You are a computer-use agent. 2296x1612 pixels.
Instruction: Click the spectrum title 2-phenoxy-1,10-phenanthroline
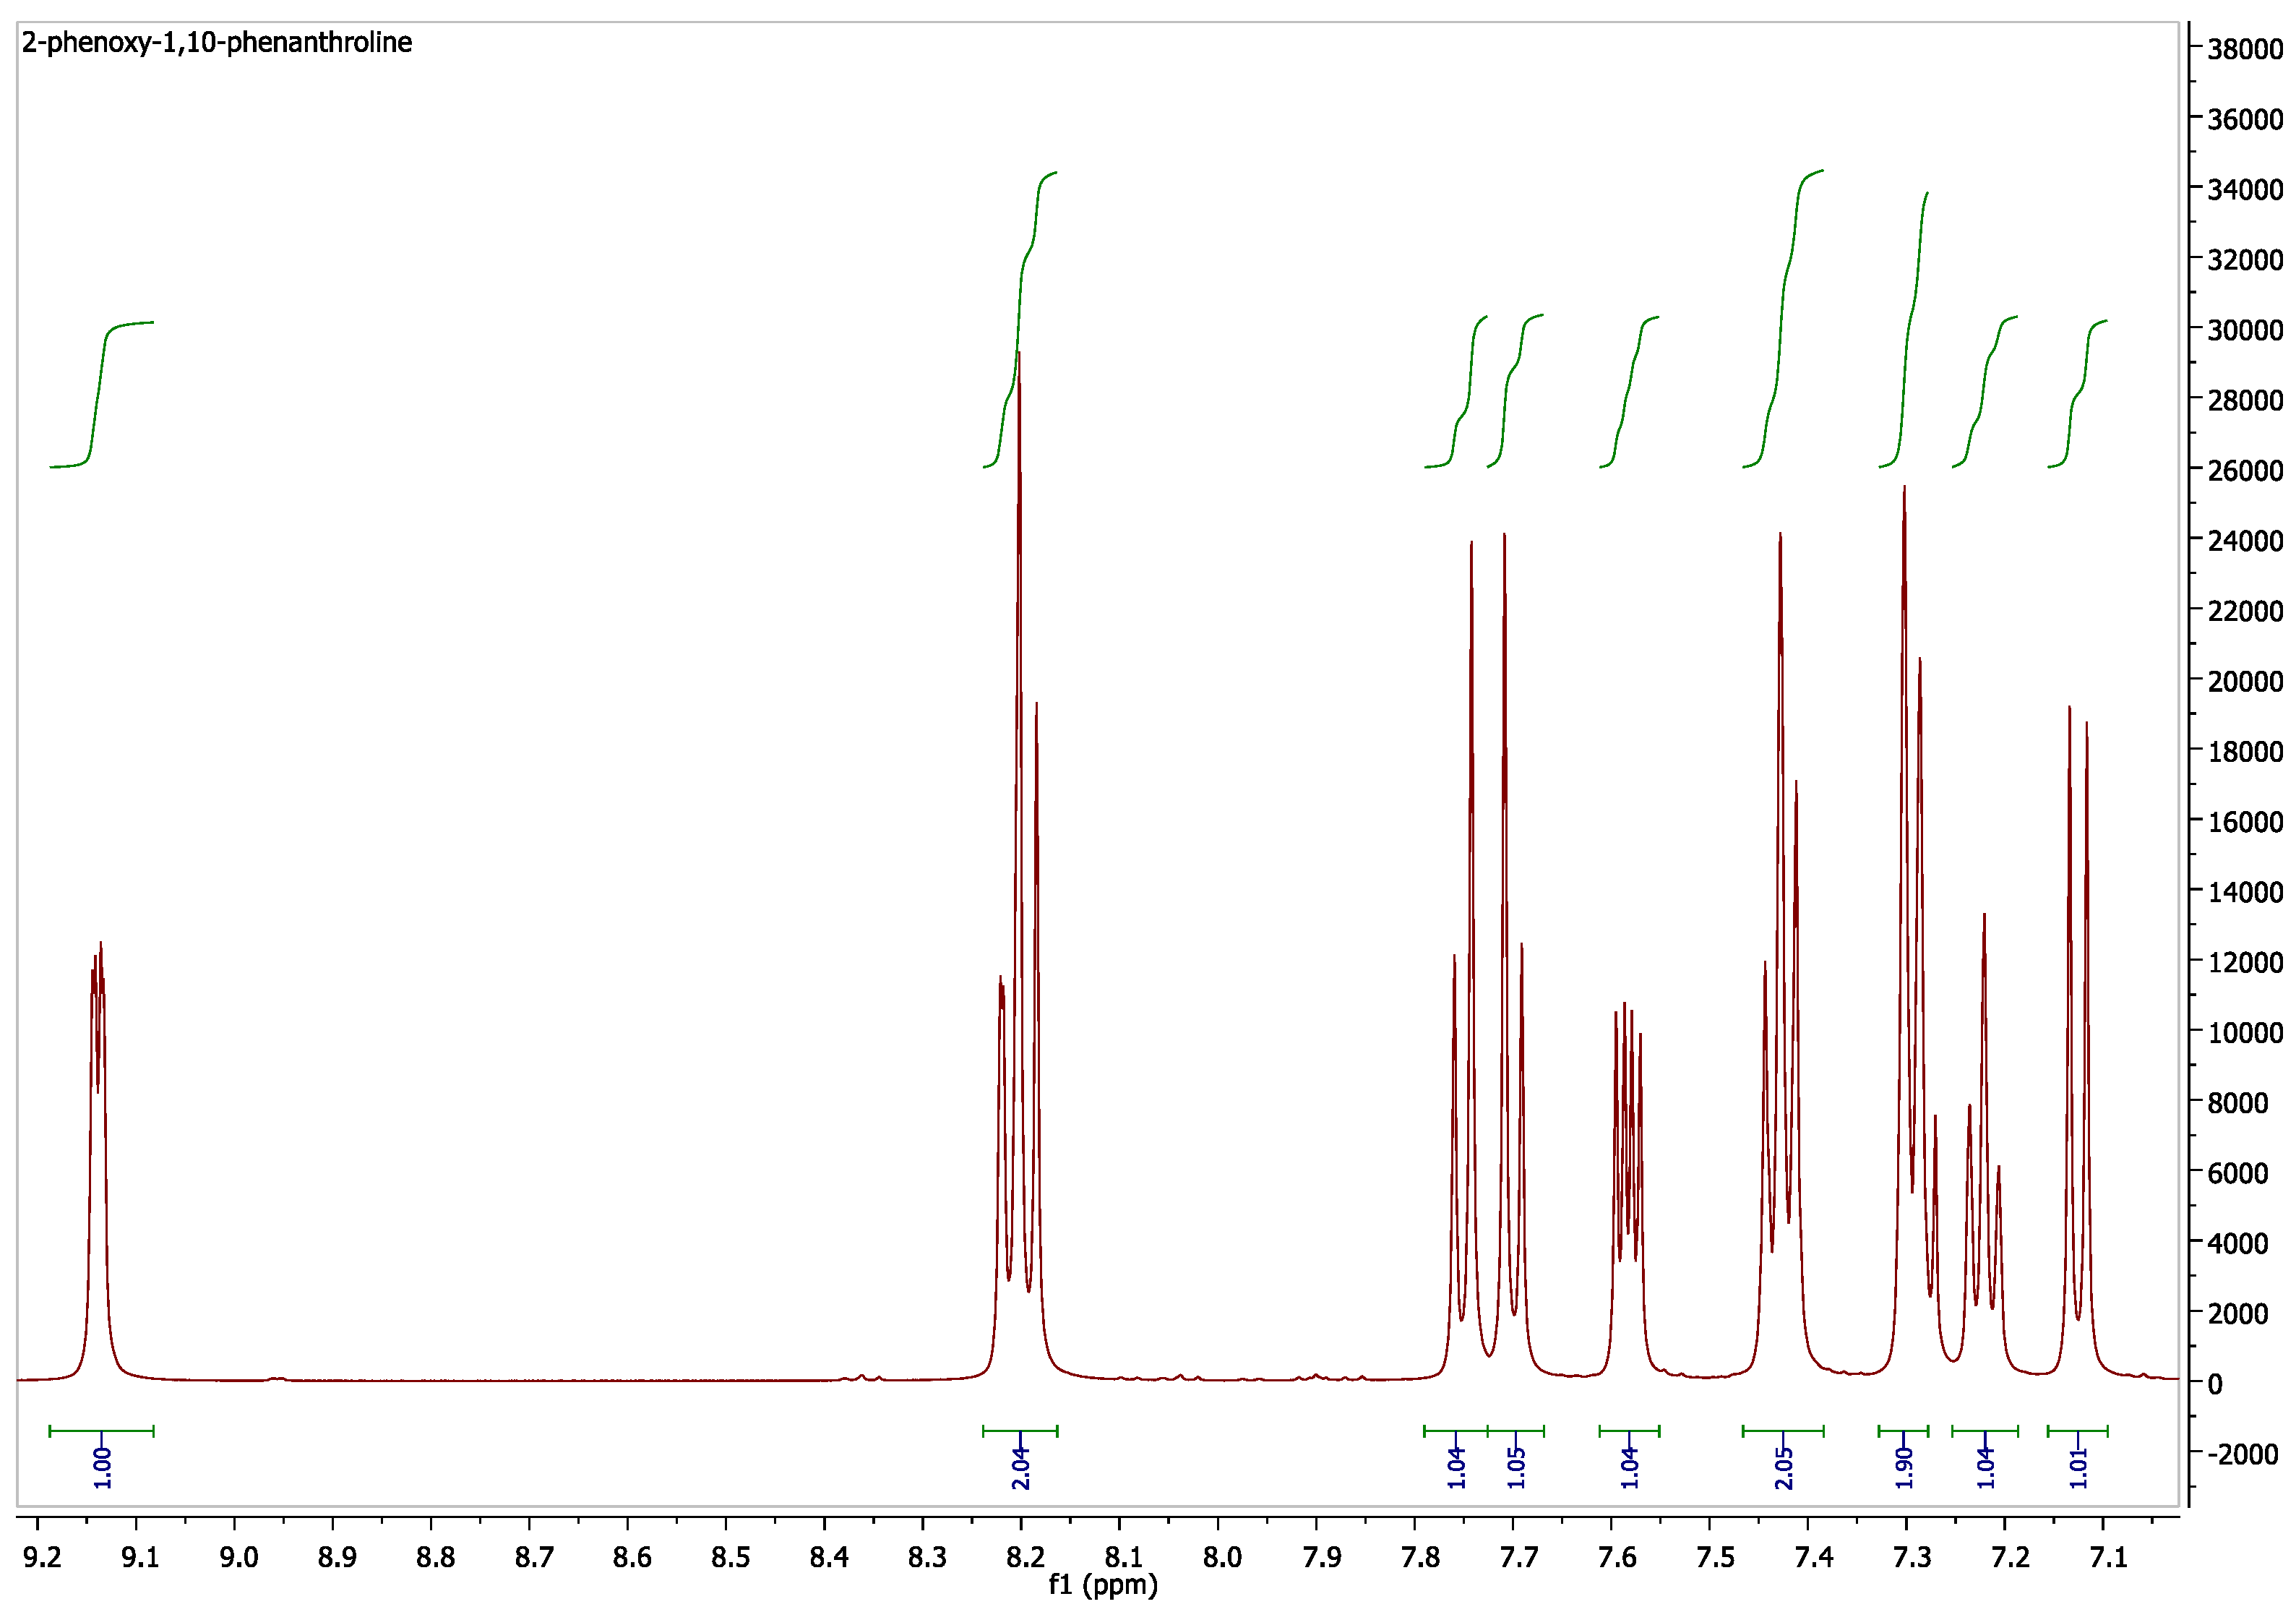(x=217, y=43)
